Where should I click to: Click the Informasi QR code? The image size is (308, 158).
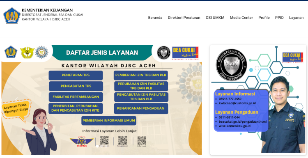[142, 140]
